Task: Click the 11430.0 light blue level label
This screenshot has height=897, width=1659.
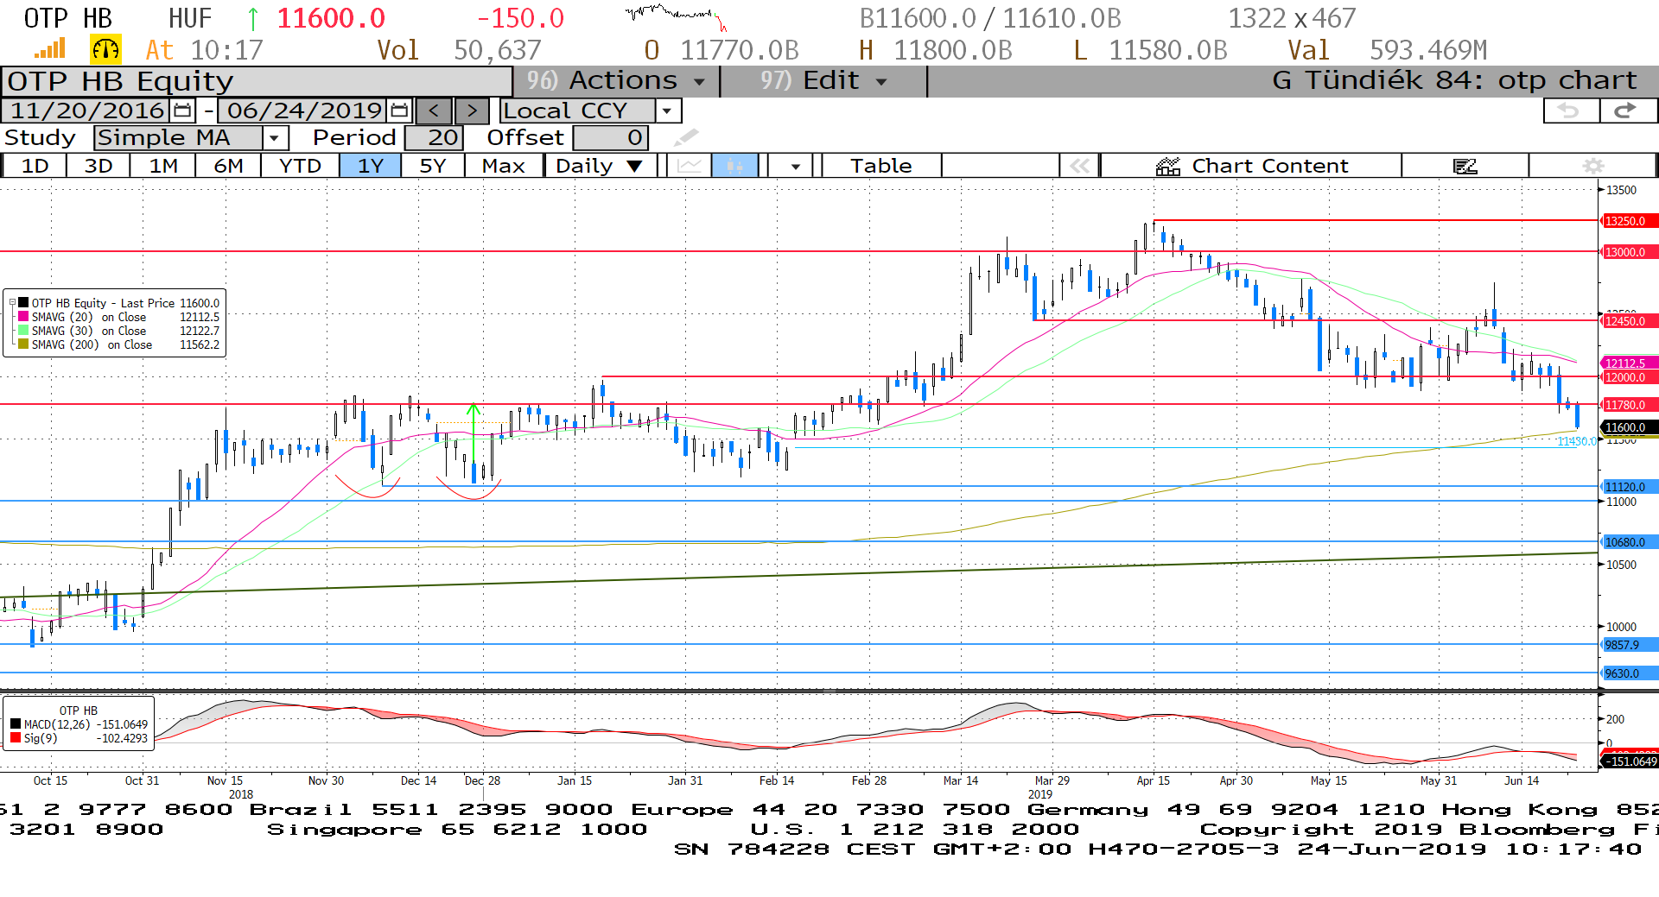Action: (1577, 441)
